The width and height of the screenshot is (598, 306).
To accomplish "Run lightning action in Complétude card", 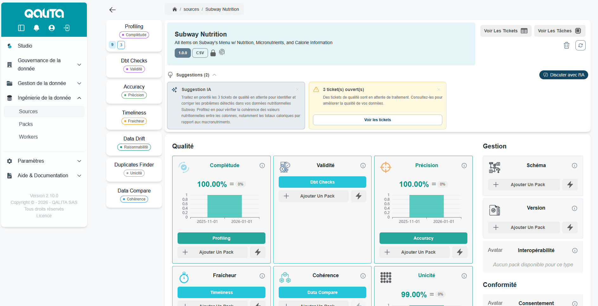I will click(x=258, y=252).
